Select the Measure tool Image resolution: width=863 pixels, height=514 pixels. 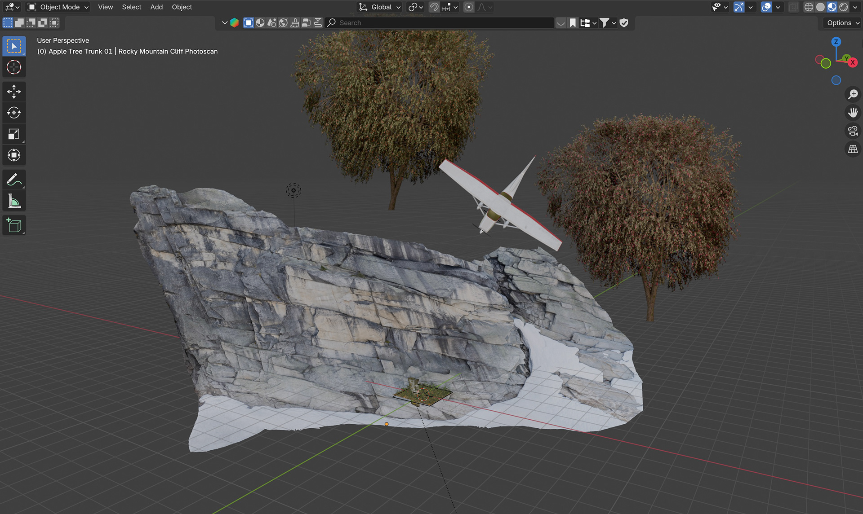[x=14, y=202]
